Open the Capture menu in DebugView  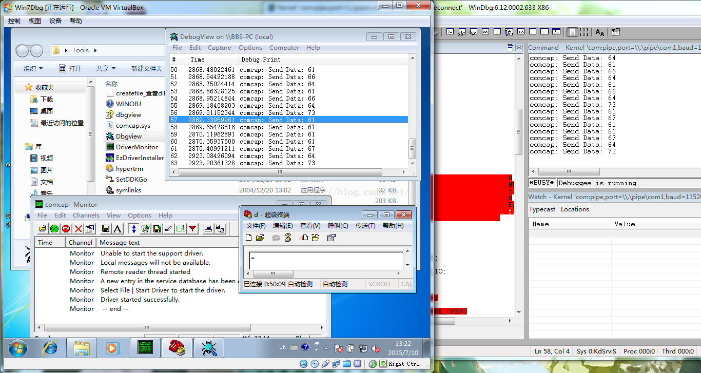tap(220, 48)
